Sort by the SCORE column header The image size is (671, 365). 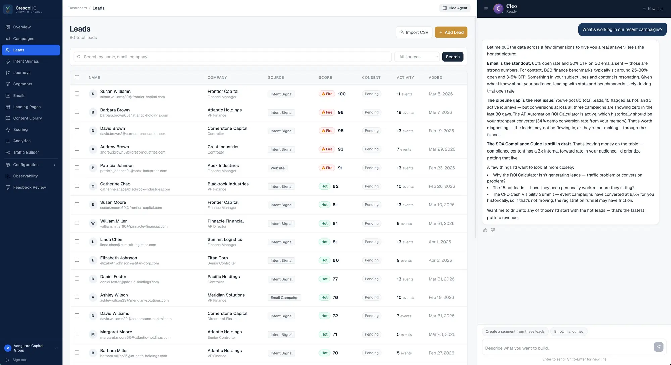pyautogui.click(x=325, y=78)
